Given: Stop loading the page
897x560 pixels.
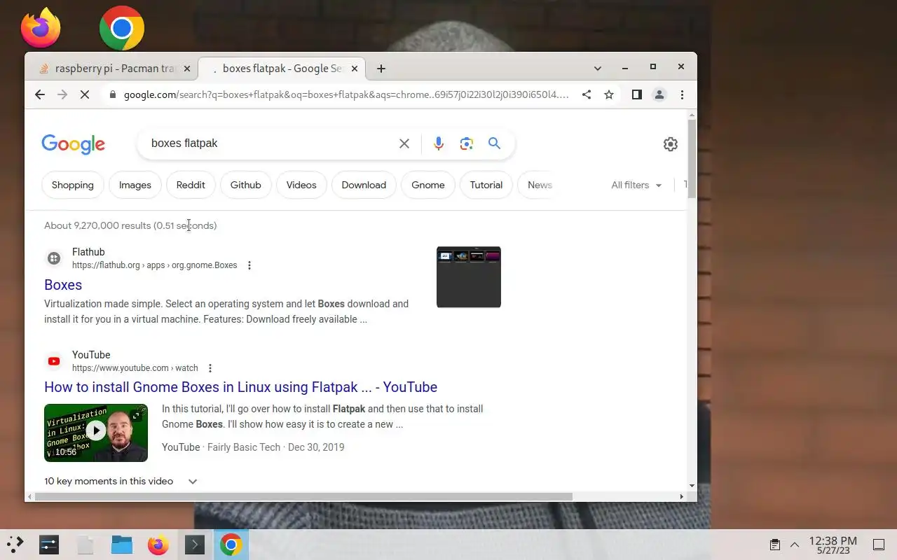Looking at the screenshot, I should pos(85,94).
